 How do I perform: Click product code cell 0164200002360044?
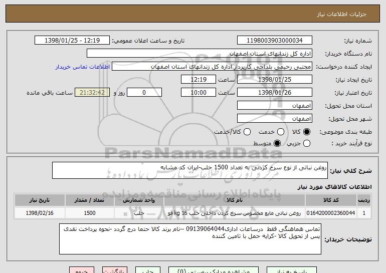point(331,213)
